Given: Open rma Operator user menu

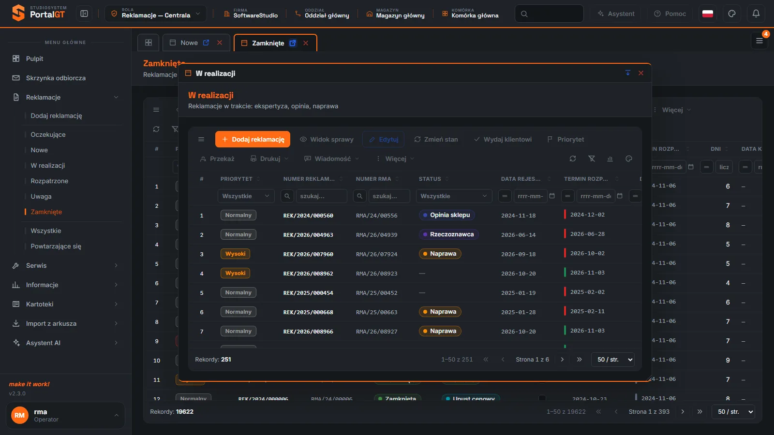Looking at the screenshot, I should (x=65, y=415).
